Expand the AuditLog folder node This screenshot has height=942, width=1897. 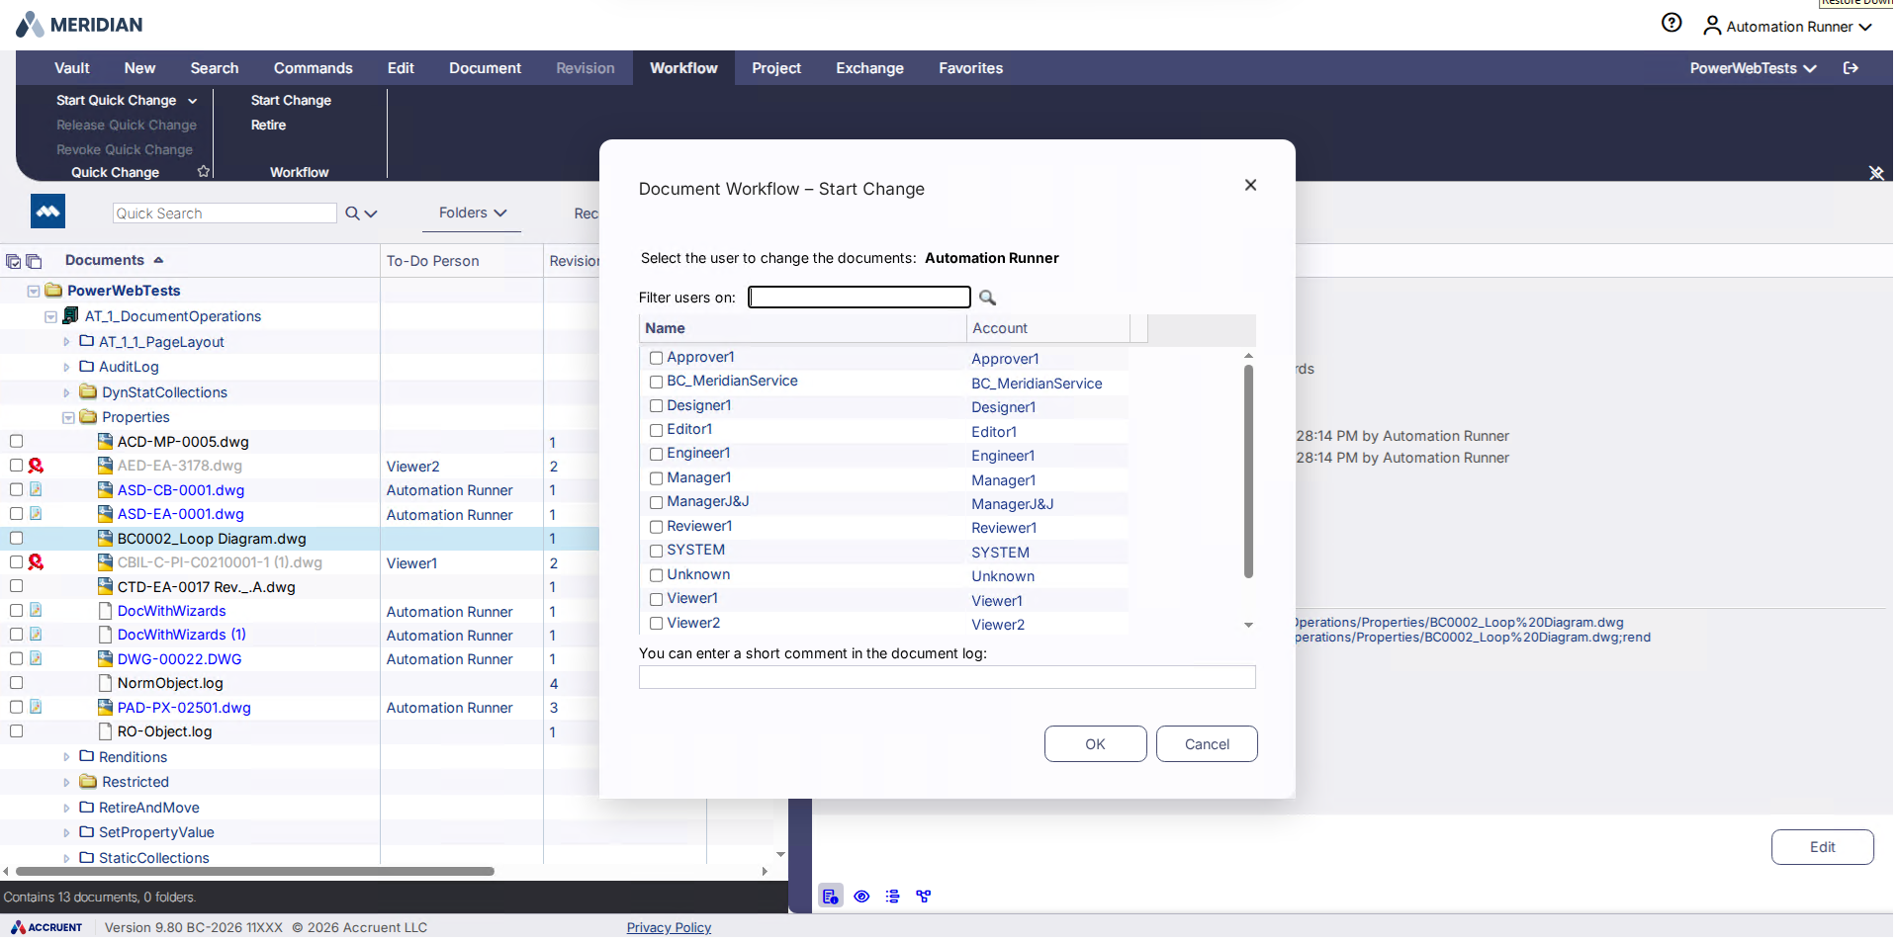(x=66, y=368)
